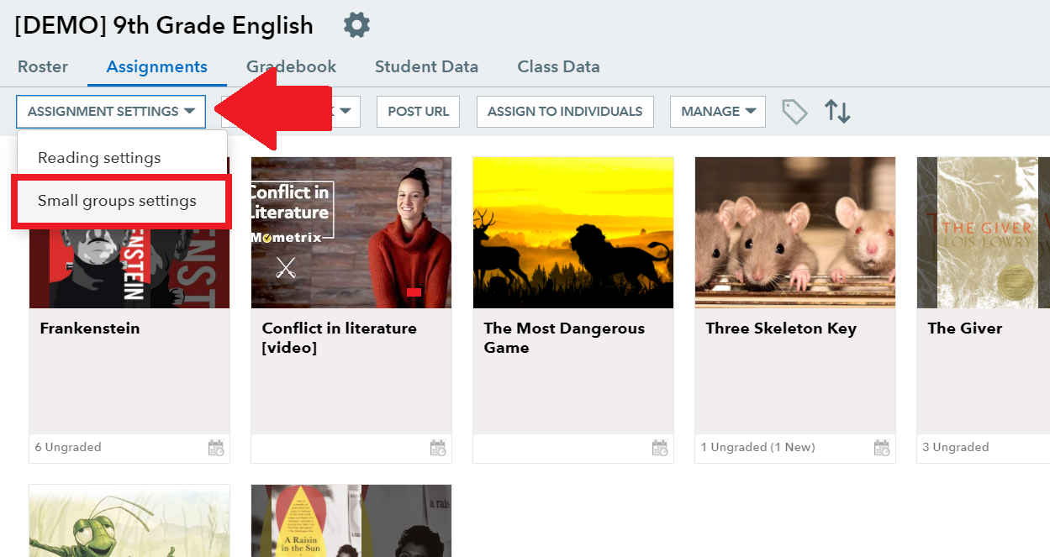1050x557 pixels.
Task: Expand the Assignment Settings dropdown
Action: coord(111,111)
